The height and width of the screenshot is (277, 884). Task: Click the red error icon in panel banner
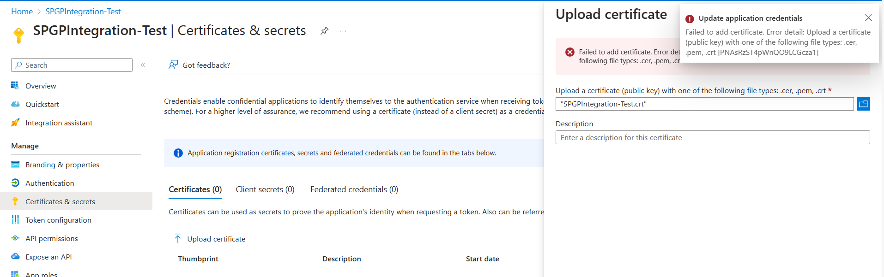570,52
